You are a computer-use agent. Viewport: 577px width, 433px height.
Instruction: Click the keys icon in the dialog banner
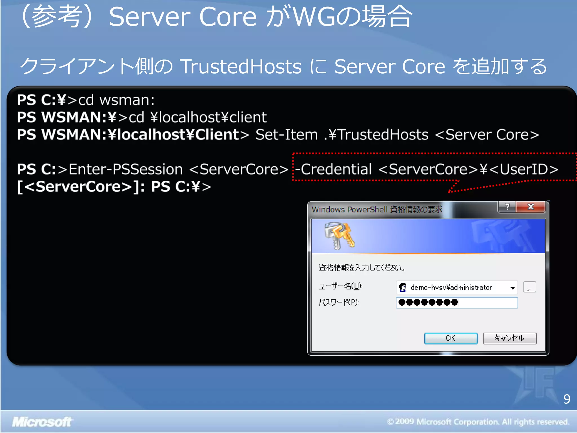click(339, 236)
